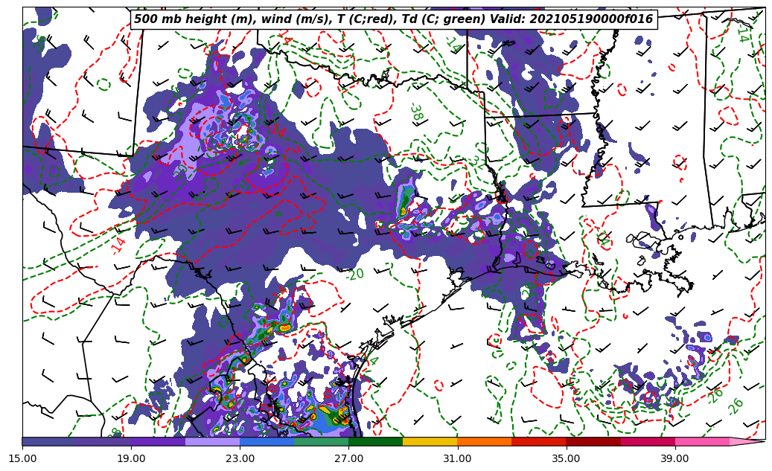Click the green 38 contour label
Viewport: 772px width, 471px height.
pyautogui.click(x=415, y=114)
